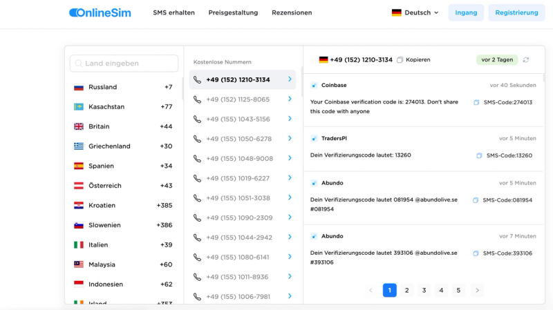Go to pagination page 5
The height and width of the screenshot is (310, 553).
pyautogui.click(x=458, y=290)
